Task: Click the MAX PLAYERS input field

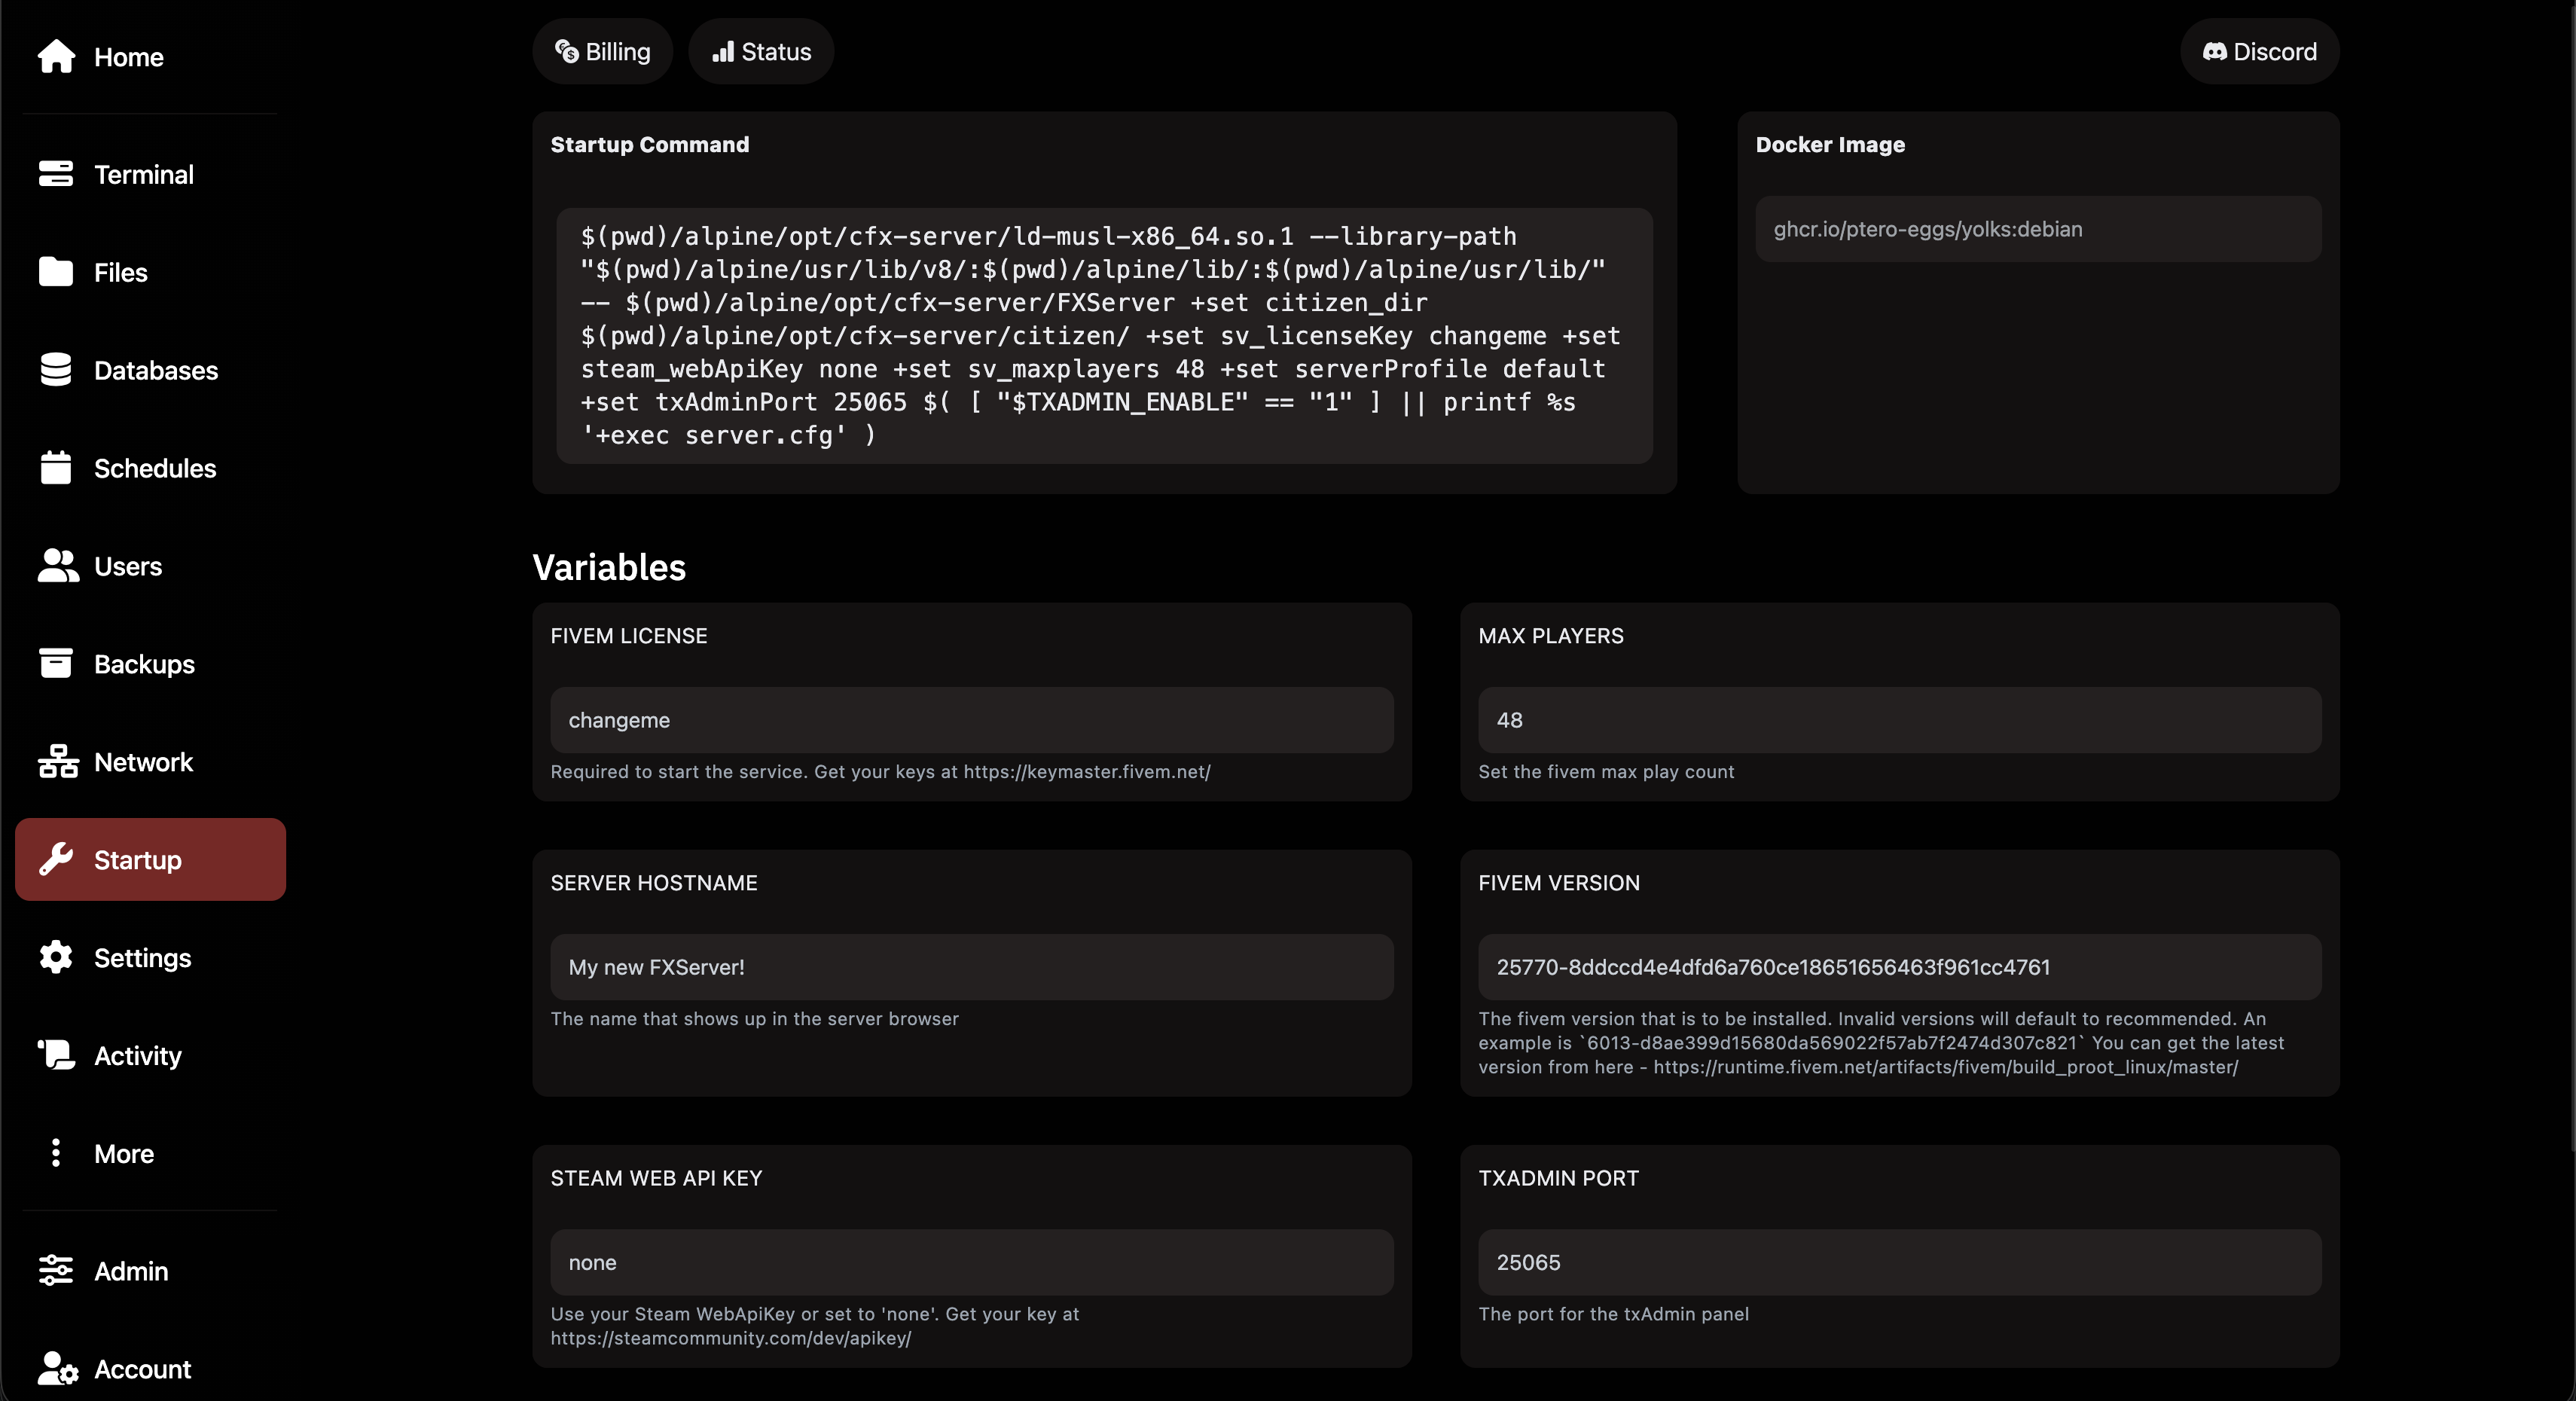Action: click(x=1899, y=720)
